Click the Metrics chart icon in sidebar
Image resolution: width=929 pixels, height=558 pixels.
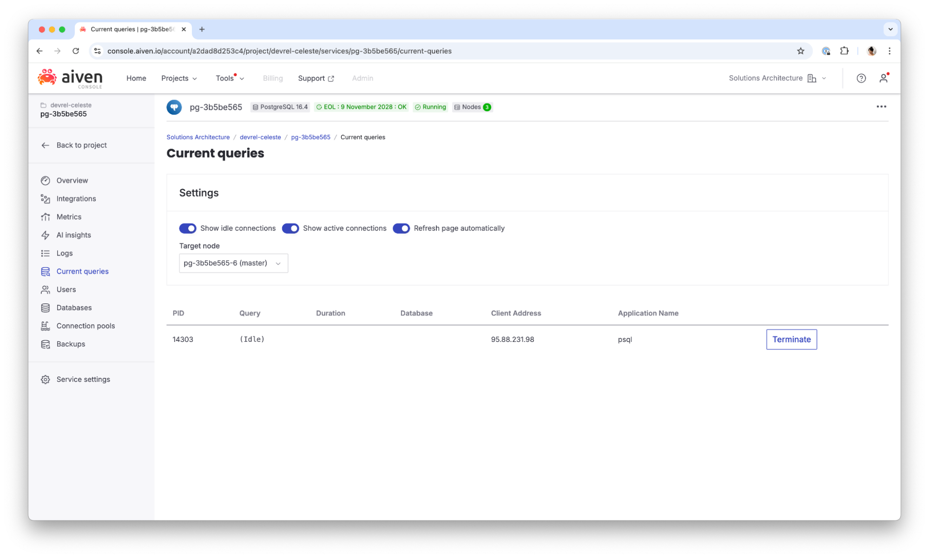tap(45, 217)
